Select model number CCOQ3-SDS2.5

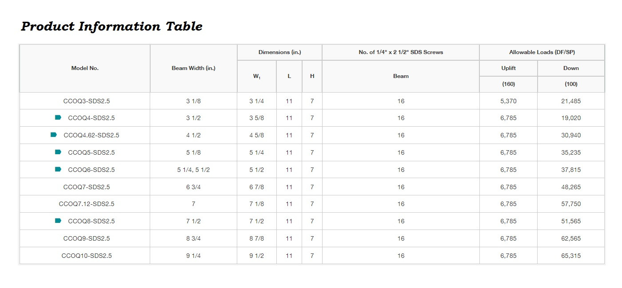87,101
